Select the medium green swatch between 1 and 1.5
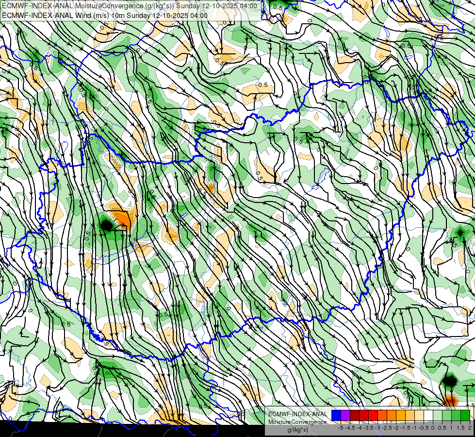This screenshot has height=437, width=475. pyautogui.click(x=456, y=416)
